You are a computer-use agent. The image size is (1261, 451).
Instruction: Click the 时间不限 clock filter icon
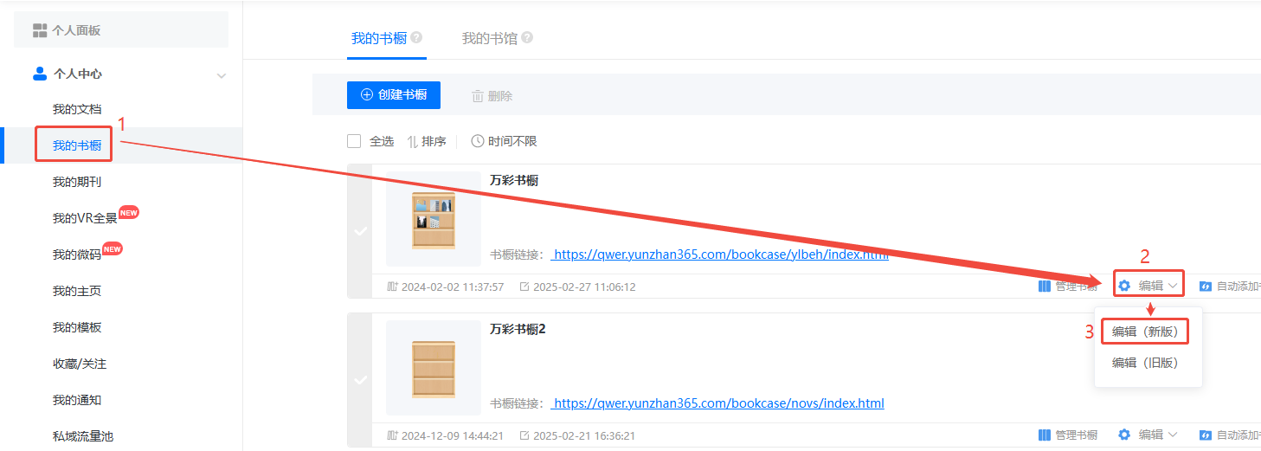(477, 141)
